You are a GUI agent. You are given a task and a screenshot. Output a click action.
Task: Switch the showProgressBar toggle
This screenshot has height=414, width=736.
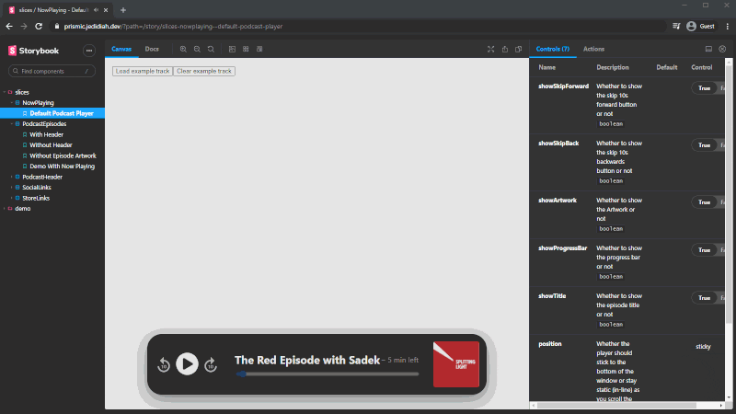click(x=713, y=249)
